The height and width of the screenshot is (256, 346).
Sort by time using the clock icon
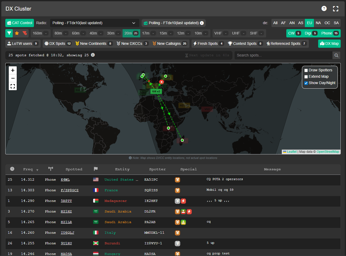click(x=12, y=169)
